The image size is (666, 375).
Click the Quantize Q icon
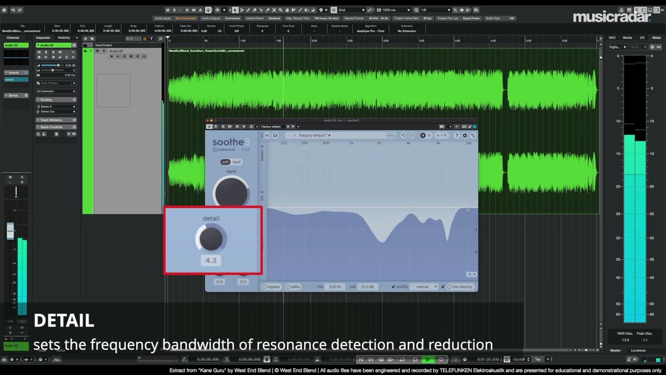[x=416, y=10]
